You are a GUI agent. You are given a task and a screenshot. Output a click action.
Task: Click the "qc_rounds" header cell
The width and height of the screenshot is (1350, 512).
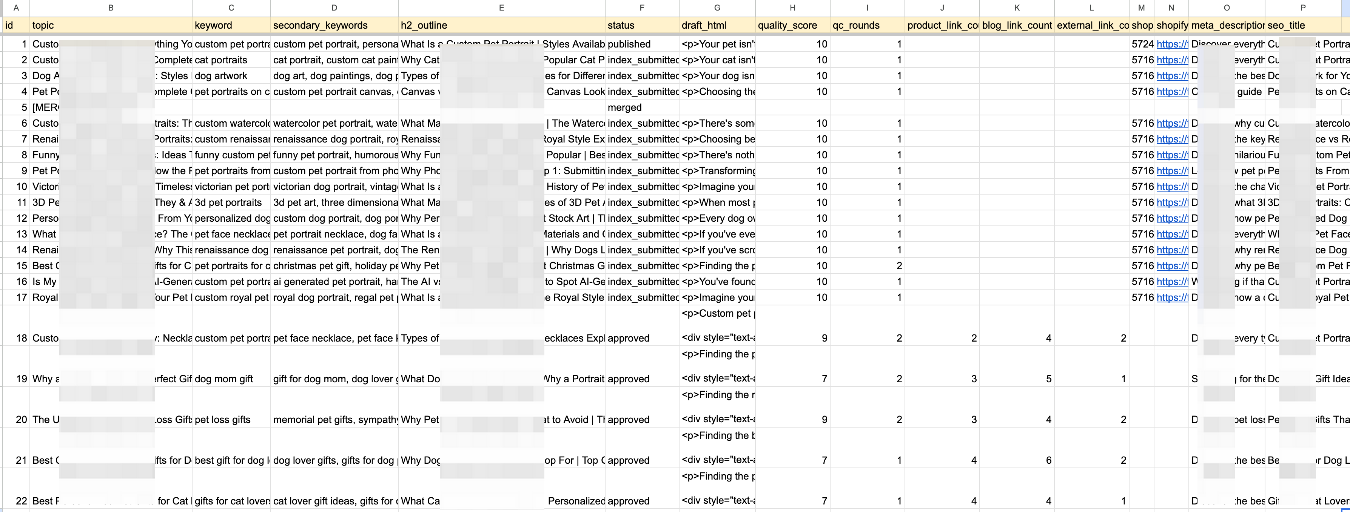[x=867, y=25]
